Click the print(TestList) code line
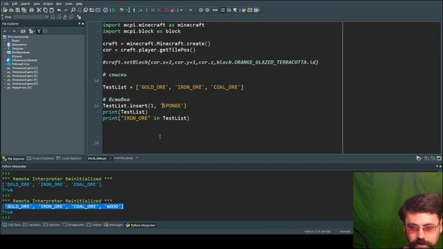Screen dimensions: 443x249 coord(125,112)
